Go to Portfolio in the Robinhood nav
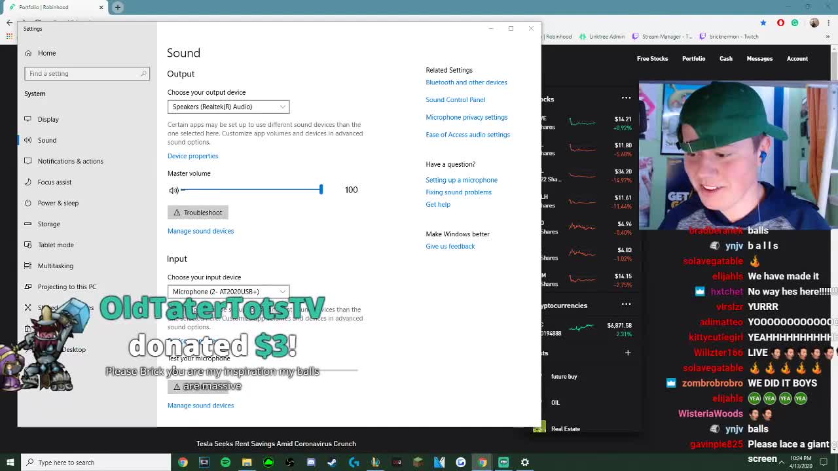 point(693,59)
